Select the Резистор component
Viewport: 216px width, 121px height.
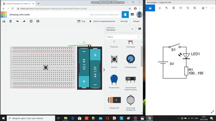tap(114, 44)
